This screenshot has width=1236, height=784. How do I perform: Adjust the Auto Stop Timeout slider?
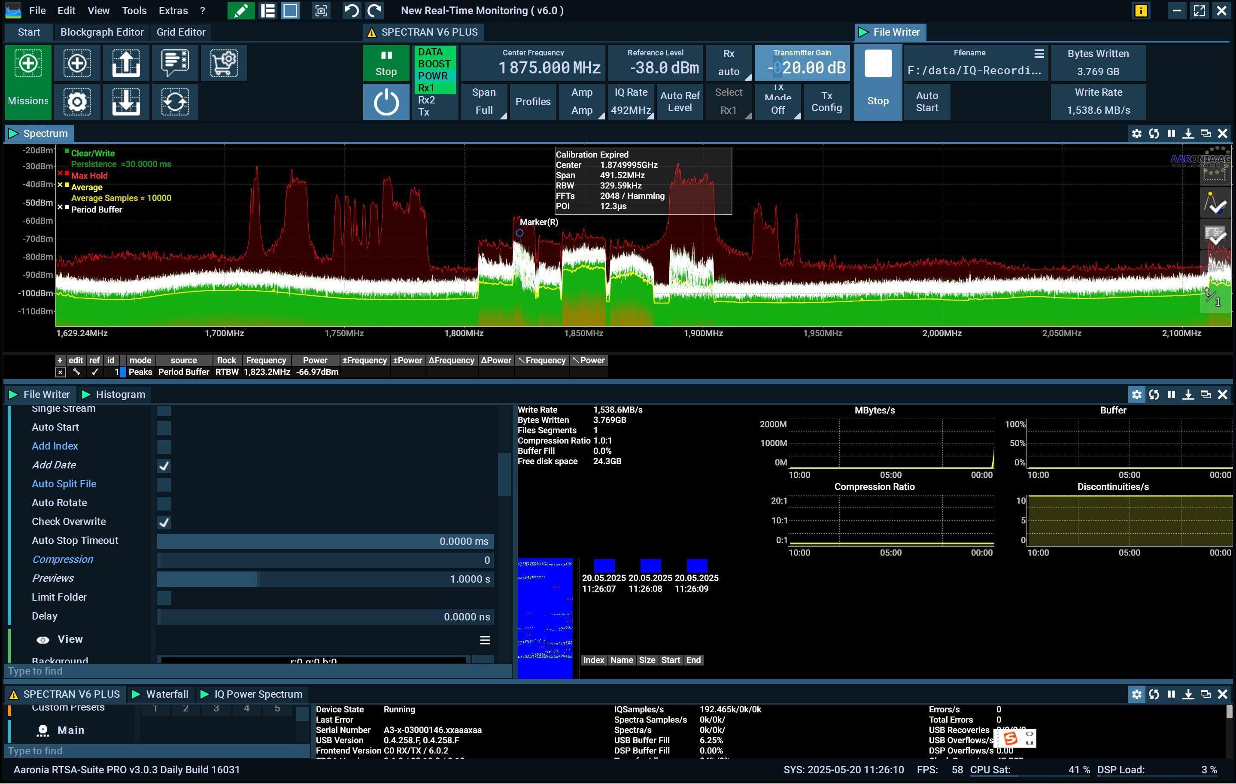click(x=325, y=541)
